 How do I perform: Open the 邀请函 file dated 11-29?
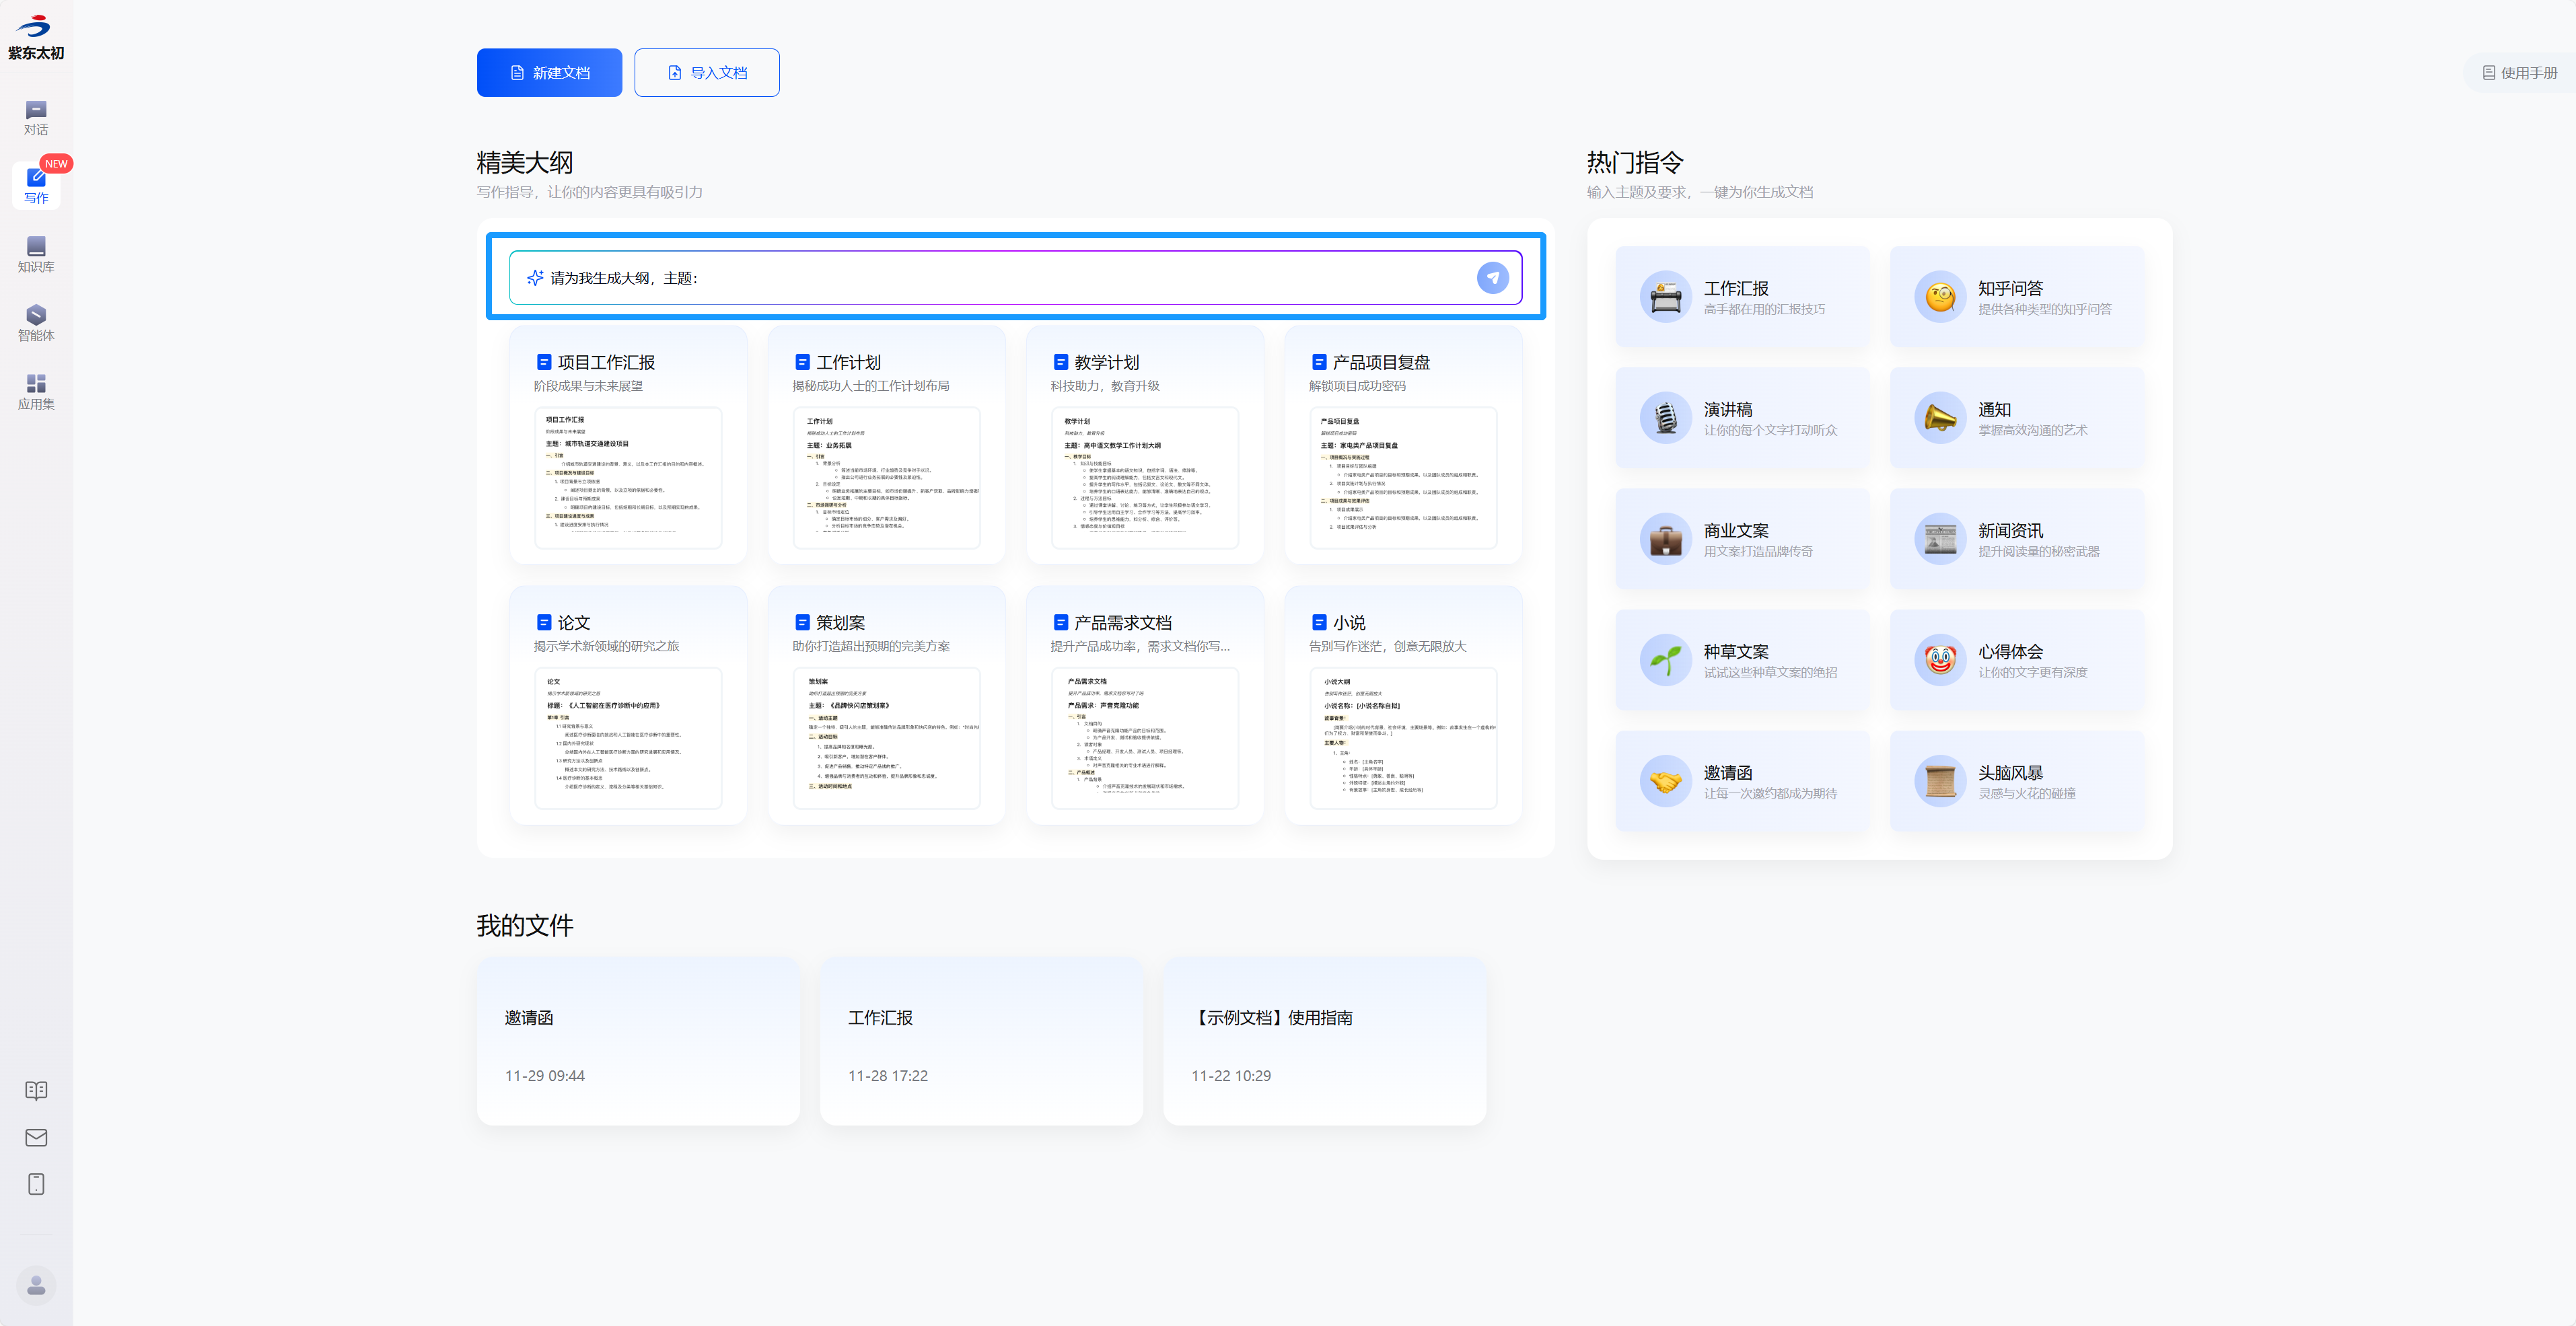coord(638,1041)
